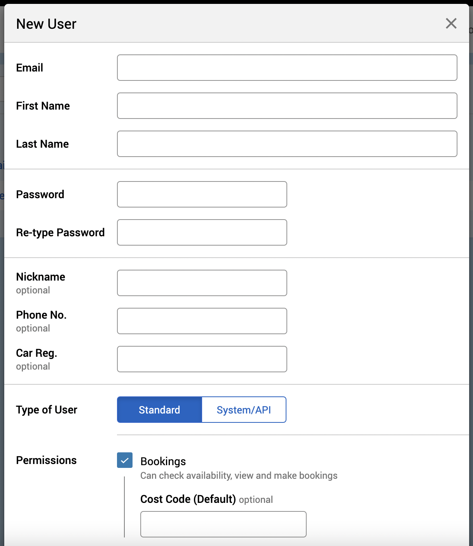Choose the Standard user type
Viewport: 473px width, 546px height.
point(159,410)
